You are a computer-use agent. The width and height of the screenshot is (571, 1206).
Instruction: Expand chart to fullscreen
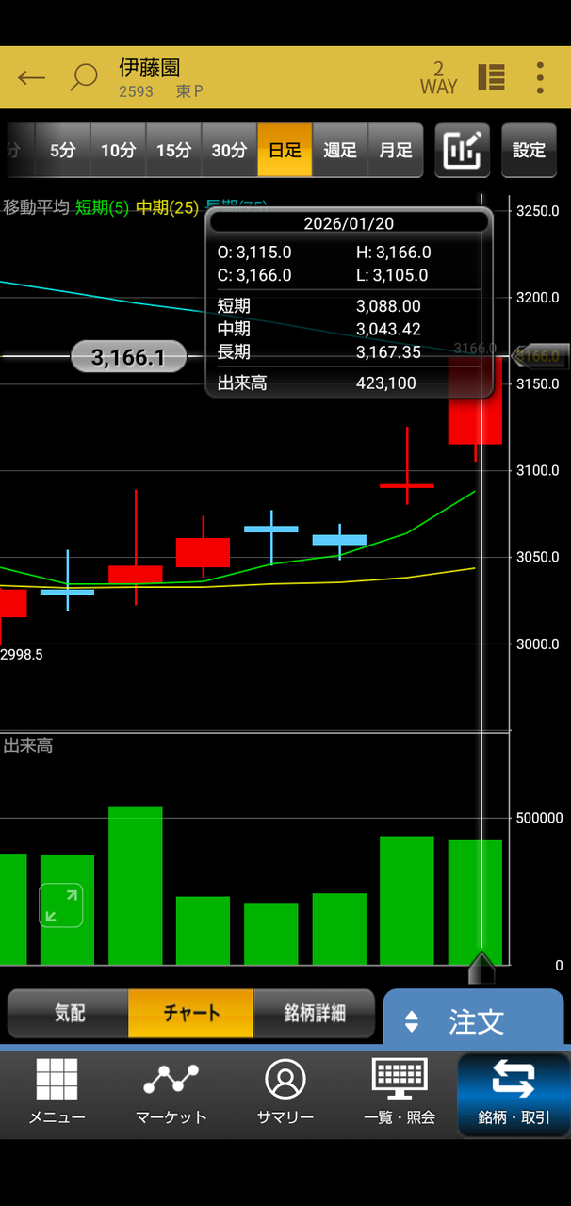click(61, 905)
